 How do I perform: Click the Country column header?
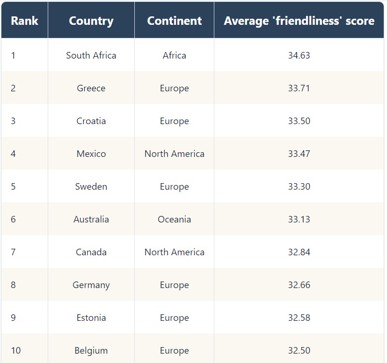91,21
